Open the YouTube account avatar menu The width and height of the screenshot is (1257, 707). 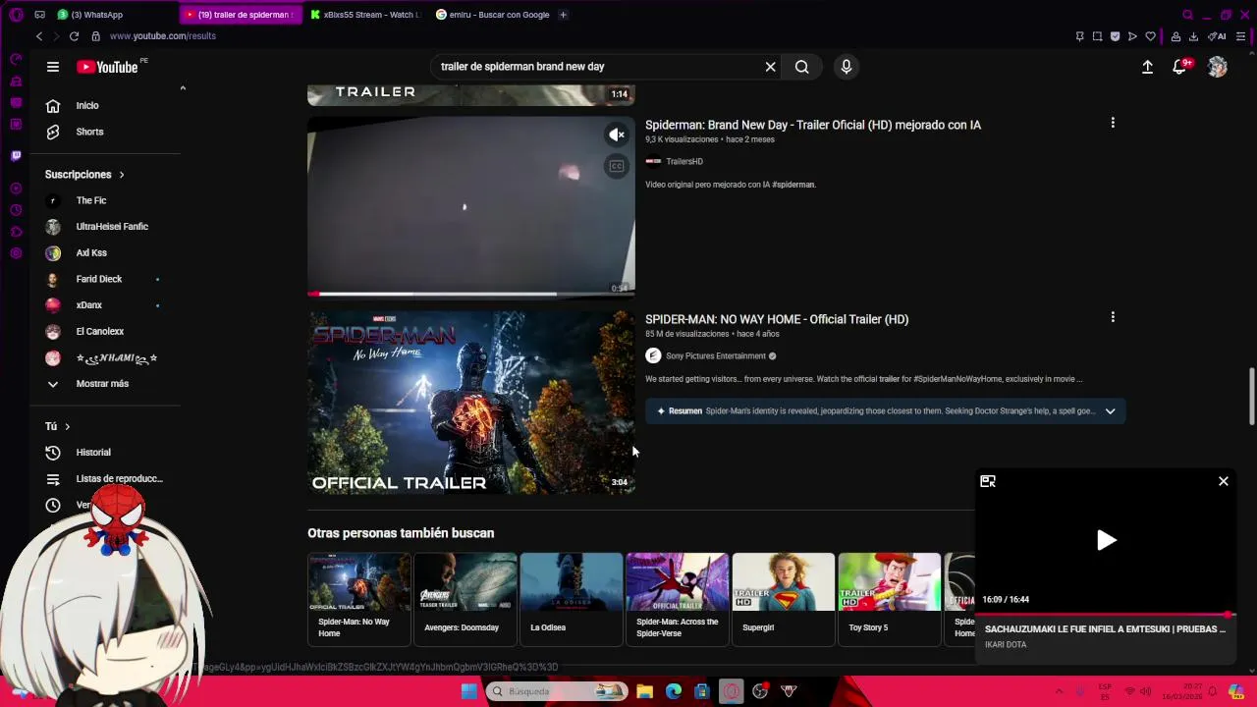pyautogui.click(x=1218, y=67)
